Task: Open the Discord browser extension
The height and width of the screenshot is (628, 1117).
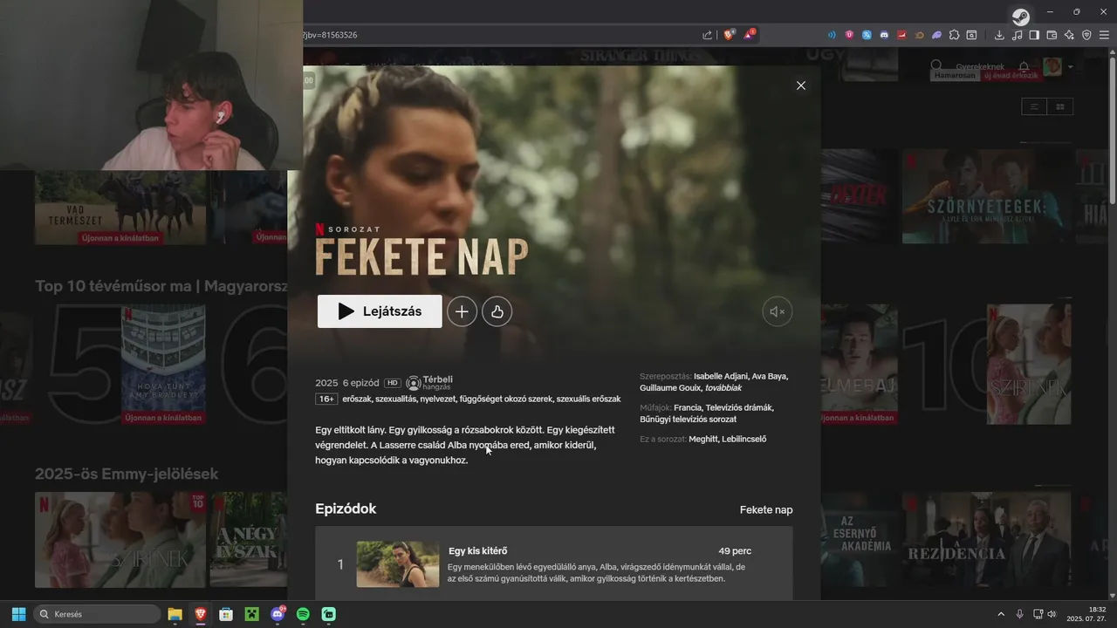Action: tap(884, 35)
